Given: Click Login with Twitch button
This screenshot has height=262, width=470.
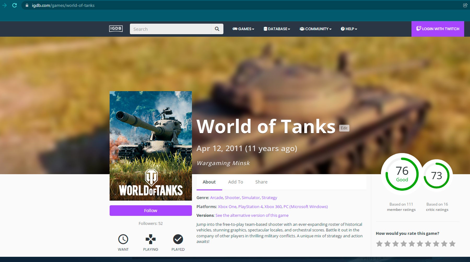Looking at the screenshot, I should [438, 29].
